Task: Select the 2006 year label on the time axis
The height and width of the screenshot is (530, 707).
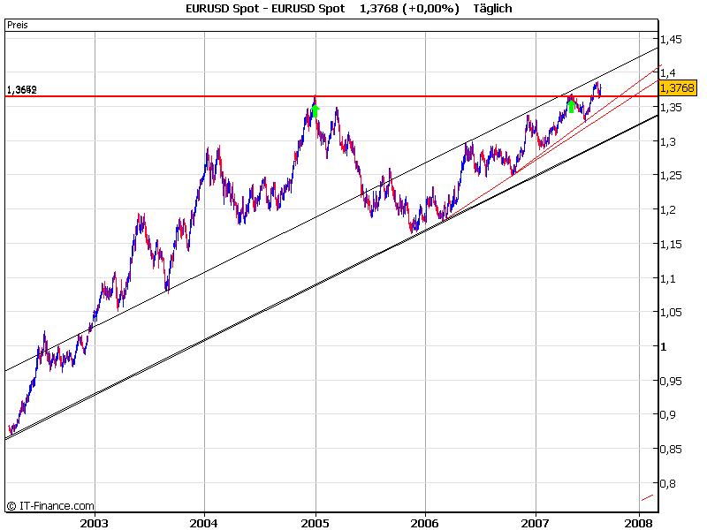Action: point(425,523)
